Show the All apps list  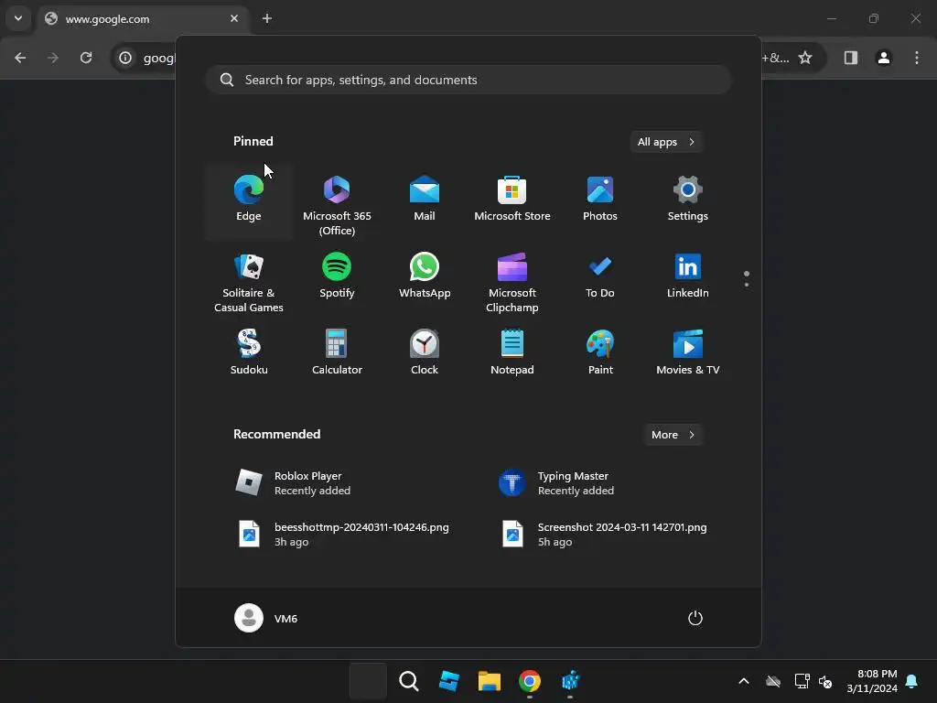[x=666, y=142]
